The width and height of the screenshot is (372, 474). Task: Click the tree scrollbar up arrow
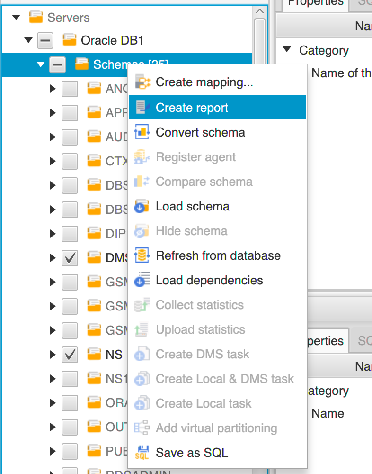pos(260,11)
